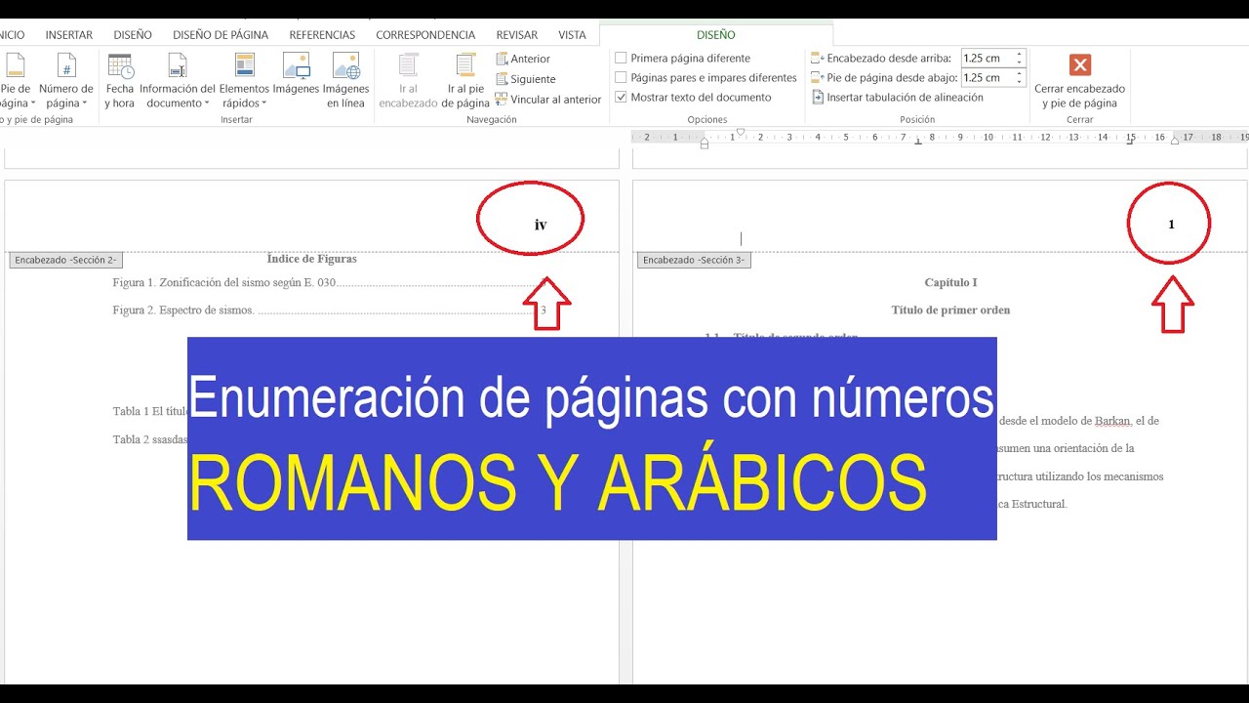Click the Índice de Figuras heading
1249x703 pixels.
coord(312,259)
